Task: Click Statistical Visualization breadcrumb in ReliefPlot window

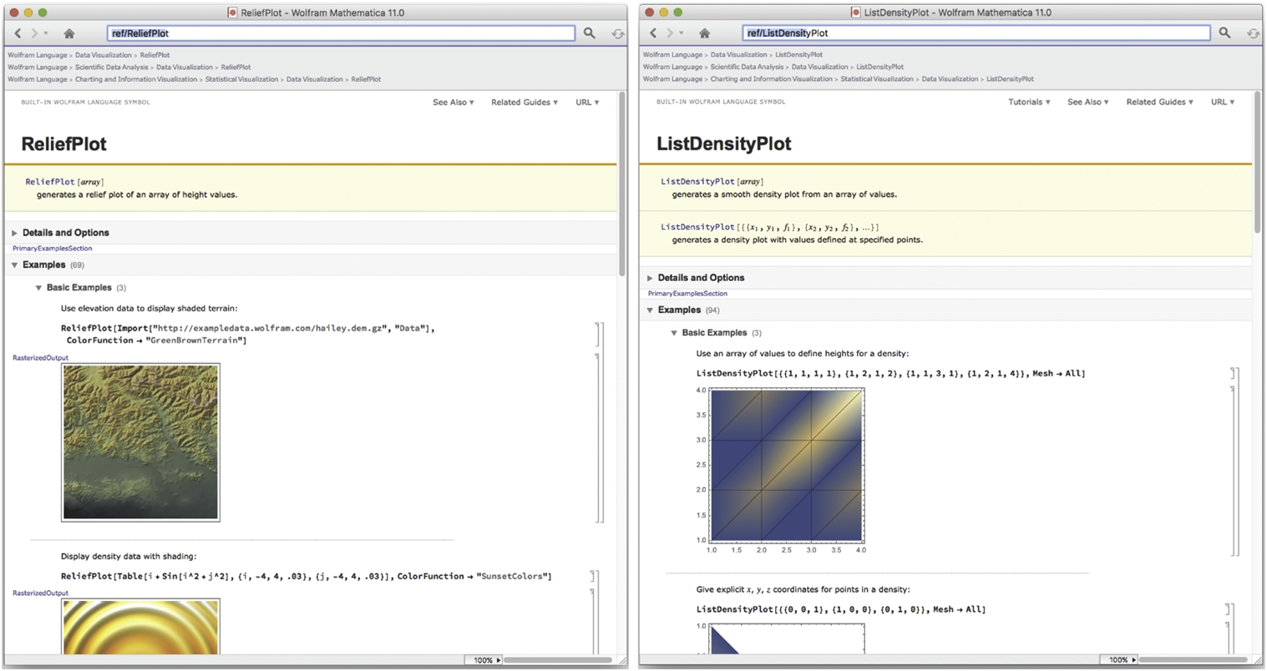Action: (x=241, y=79)
